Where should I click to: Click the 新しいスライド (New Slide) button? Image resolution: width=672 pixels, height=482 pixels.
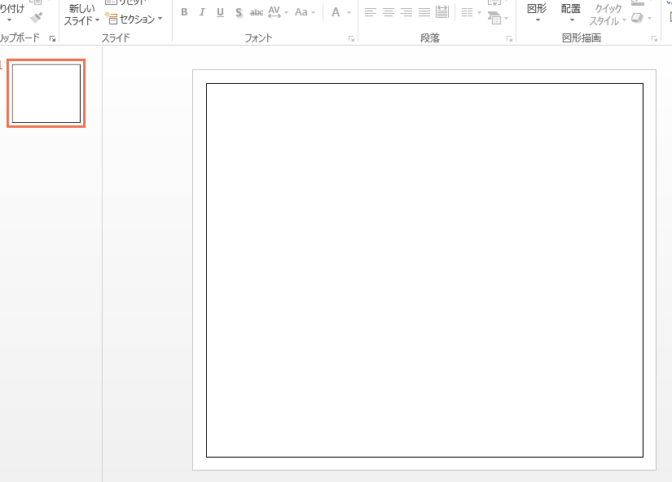tap(81, 14)
